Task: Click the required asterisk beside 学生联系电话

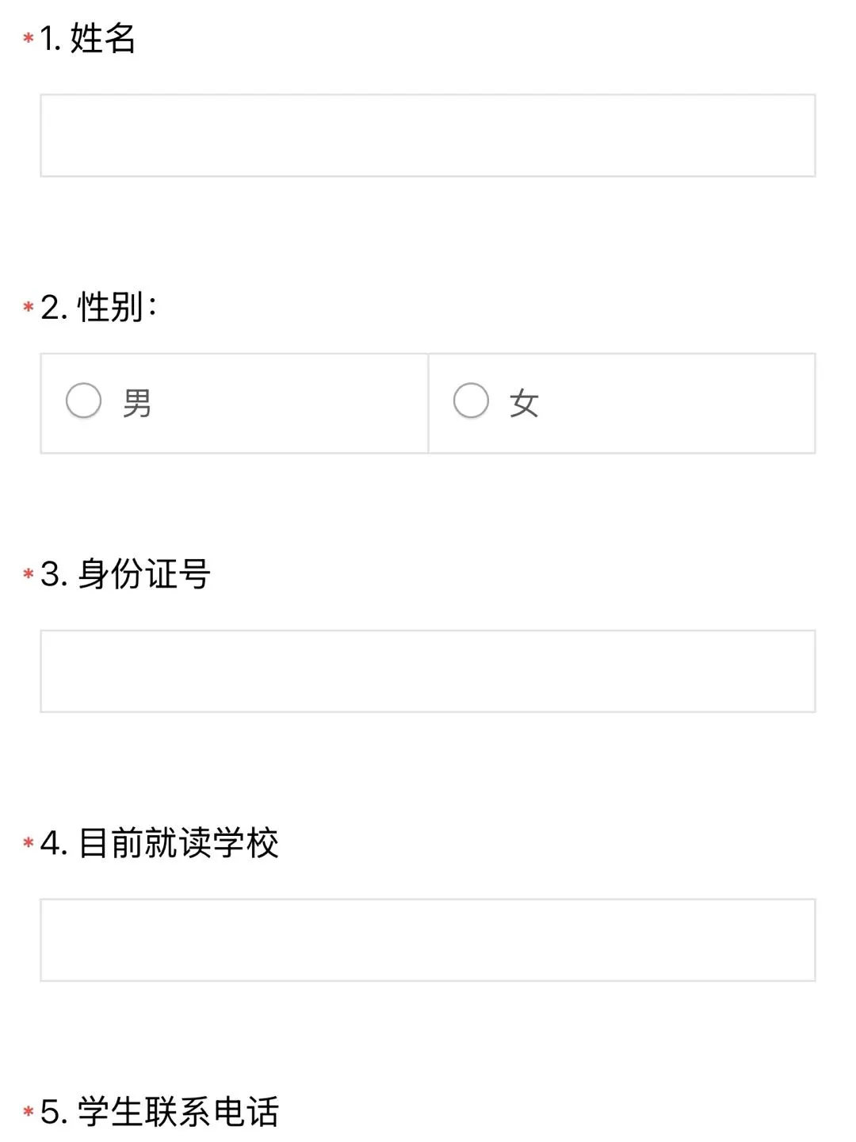Action: 29,1111
